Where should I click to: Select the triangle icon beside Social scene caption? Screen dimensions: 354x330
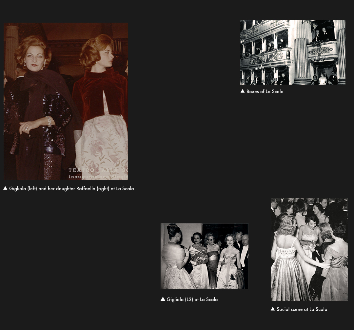(273, 309)
